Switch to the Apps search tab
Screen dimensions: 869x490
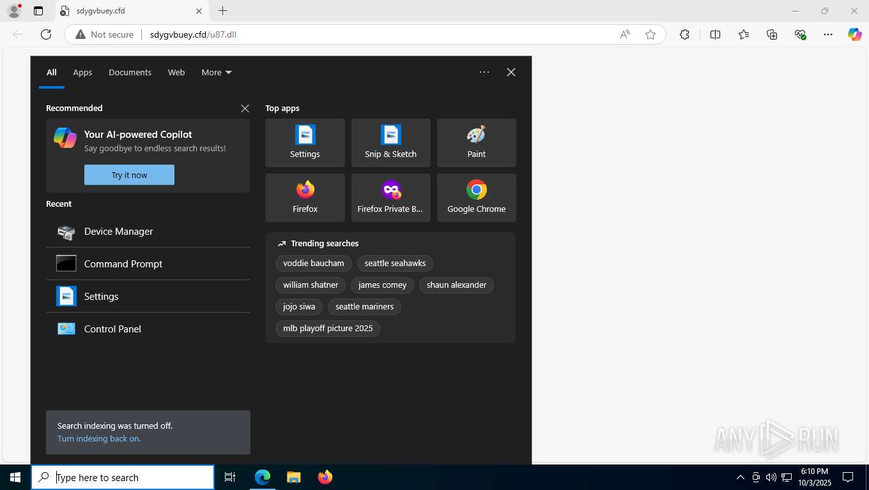point(82,73)
